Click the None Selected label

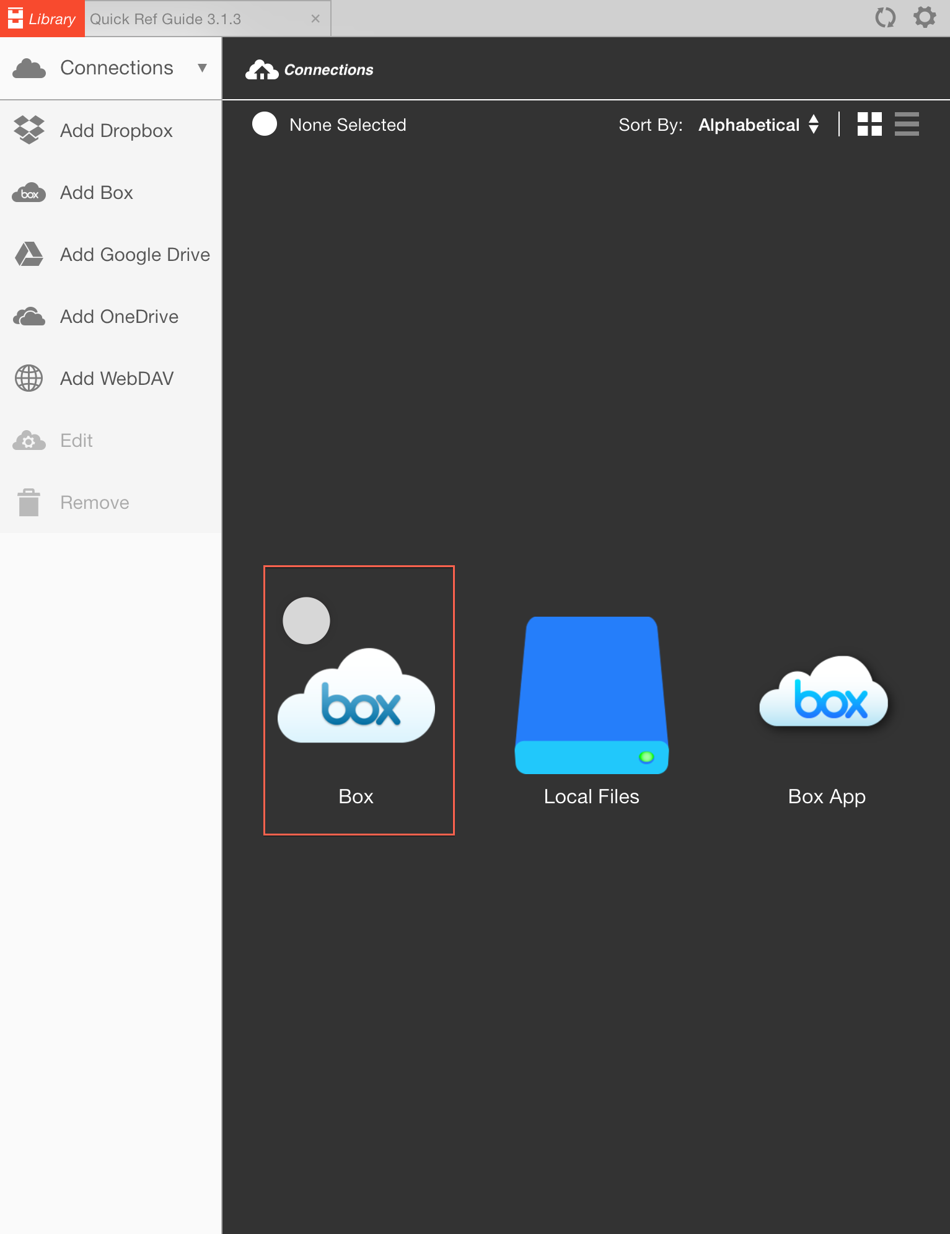(x=348, y=125)
